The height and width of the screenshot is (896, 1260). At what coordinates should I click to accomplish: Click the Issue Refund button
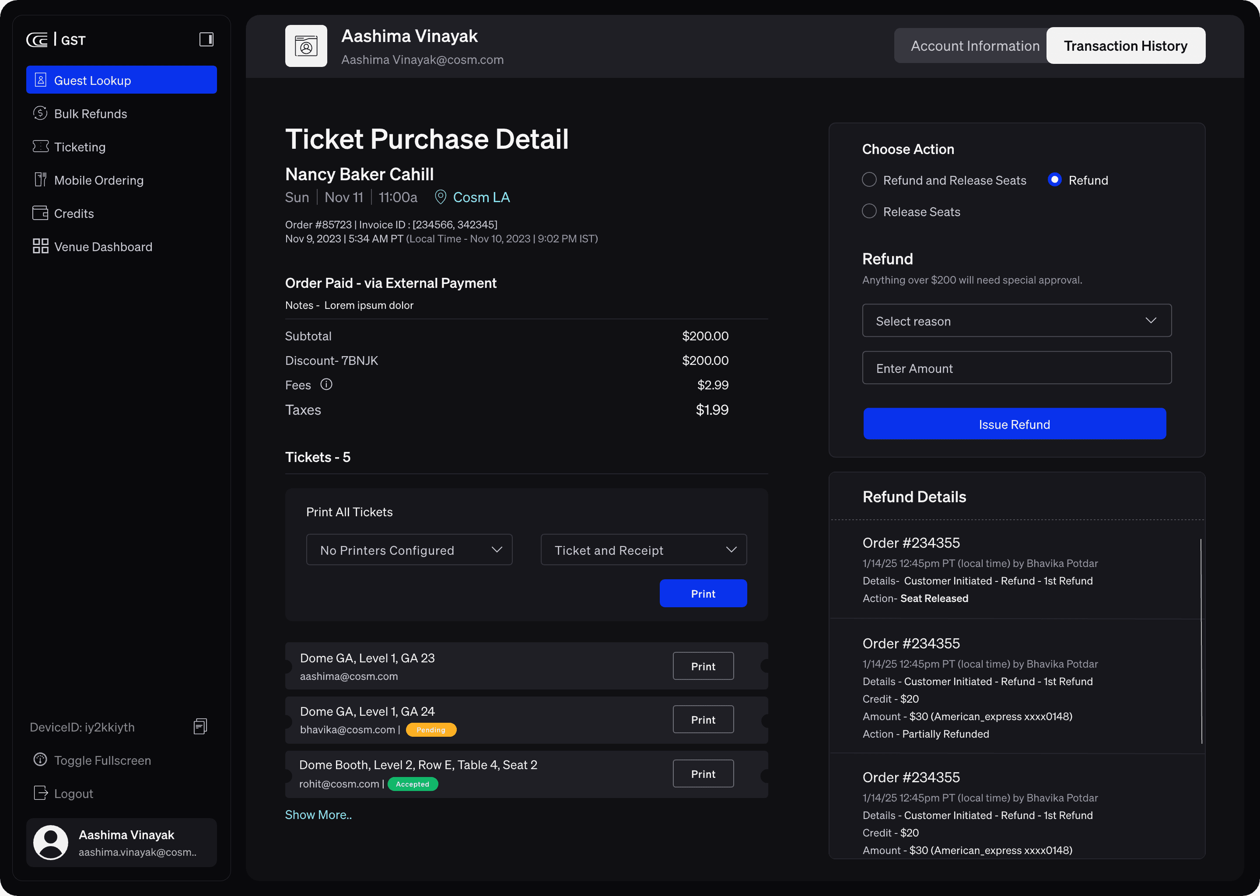(1015, 424)
